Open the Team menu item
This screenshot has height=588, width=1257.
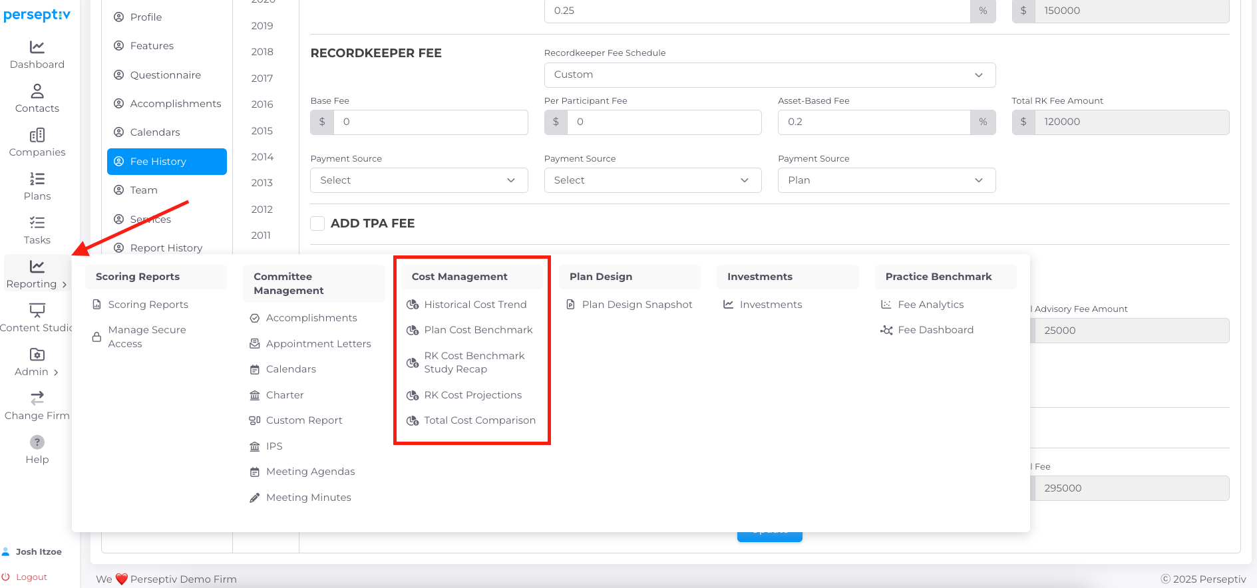point(166,190)
